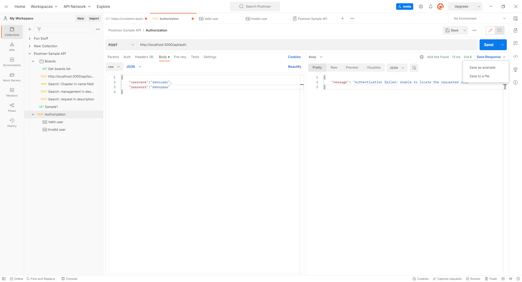Viewport: 522px width, 282px height.
Task: Open tab bar overflow options
Action: 352,18
